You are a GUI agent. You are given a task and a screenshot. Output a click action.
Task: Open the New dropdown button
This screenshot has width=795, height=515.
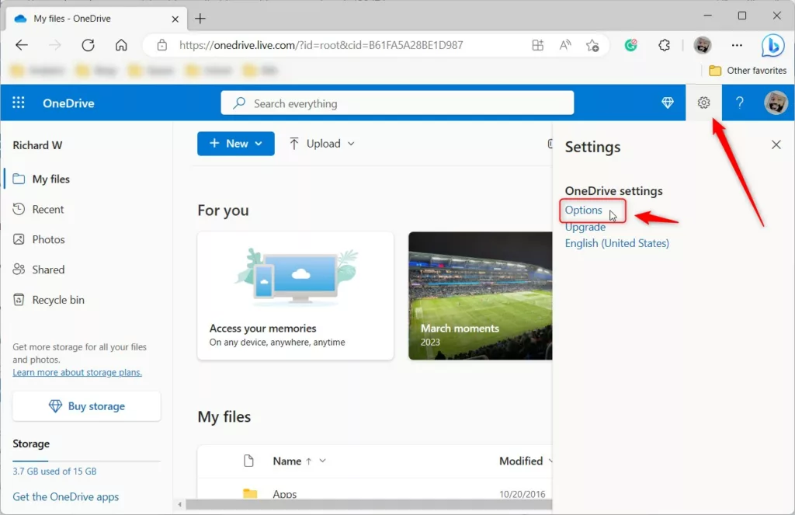[236, 144]
